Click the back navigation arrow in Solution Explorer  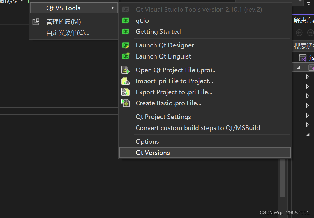[299, 33]
